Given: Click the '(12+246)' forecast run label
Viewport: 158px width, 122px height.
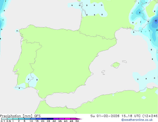Looking at the screenshot, I should coord(150,116).
